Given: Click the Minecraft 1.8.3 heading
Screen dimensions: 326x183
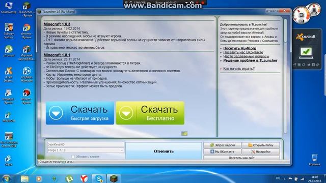Looking at the screenshot, I should [57, 24].
